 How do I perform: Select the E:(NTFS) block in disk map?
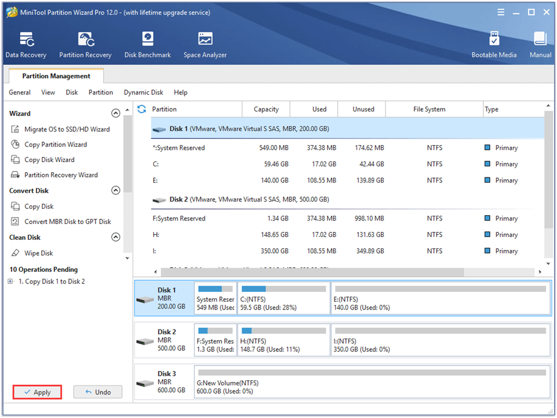[x=440, y=298]
